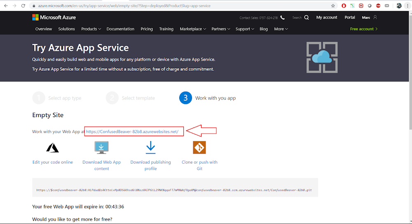
Task: Click Download publishing profile link
Action: click(150, 165)
